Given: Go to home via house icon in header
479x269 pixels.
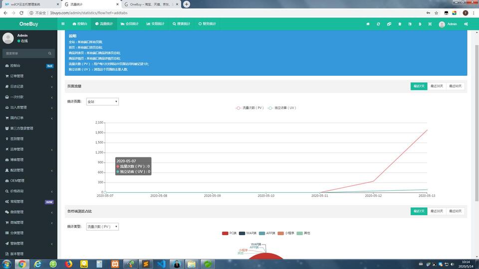Looking at the screenshot, I should tap(368, 24).
